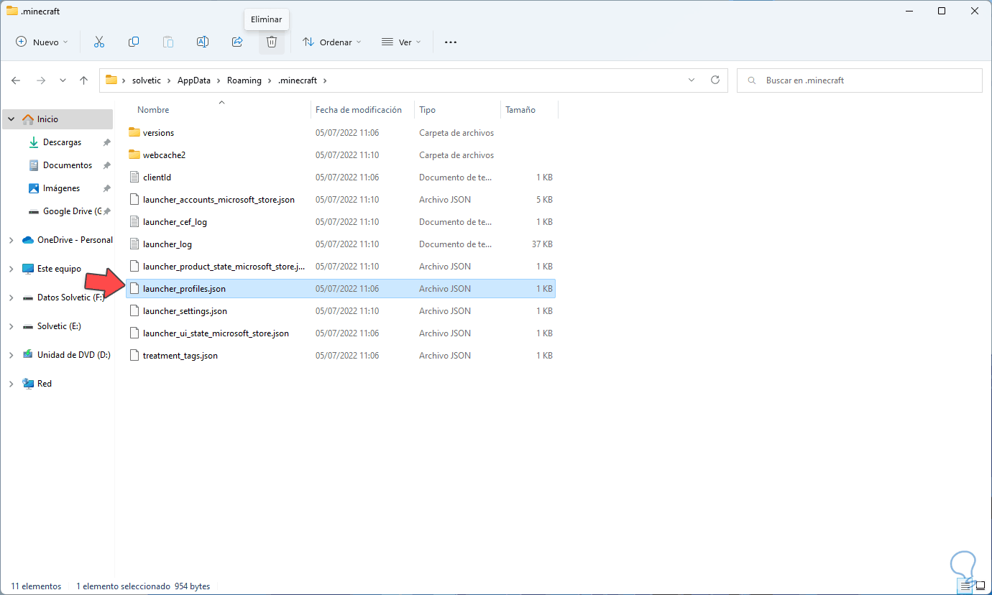Switch to large thumbnails view in status bar
The width and height of the screenshot is (992, 595).
980,586
